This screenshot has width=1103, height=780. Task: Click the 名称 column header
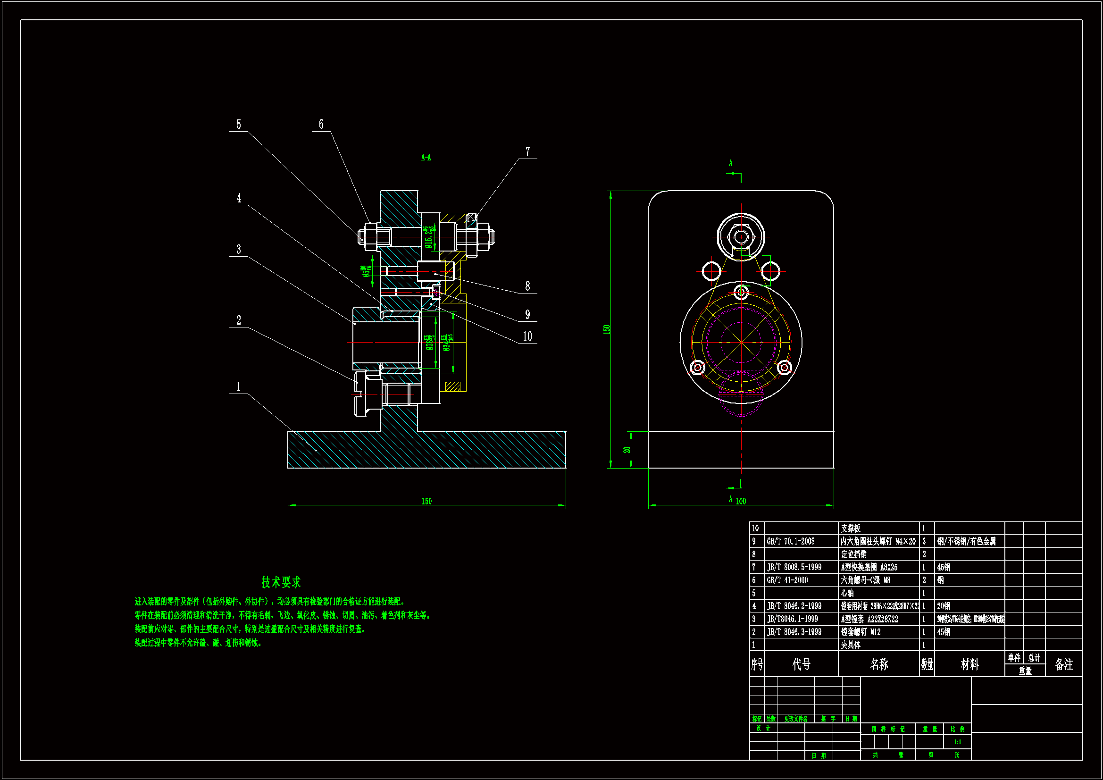[878, 664]
